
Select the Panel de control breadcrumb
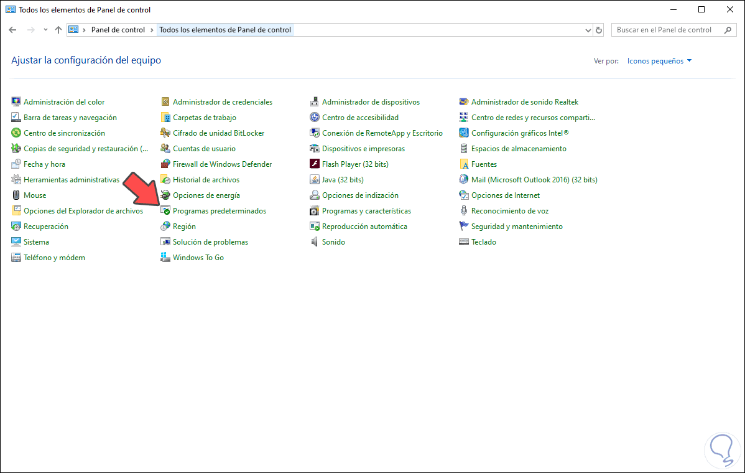pyautogui.click(x=118, y=30)
